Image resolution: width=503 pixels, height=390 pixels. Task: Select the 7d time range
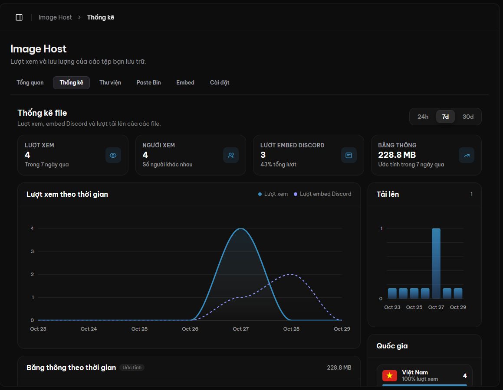tap(445, 117)
